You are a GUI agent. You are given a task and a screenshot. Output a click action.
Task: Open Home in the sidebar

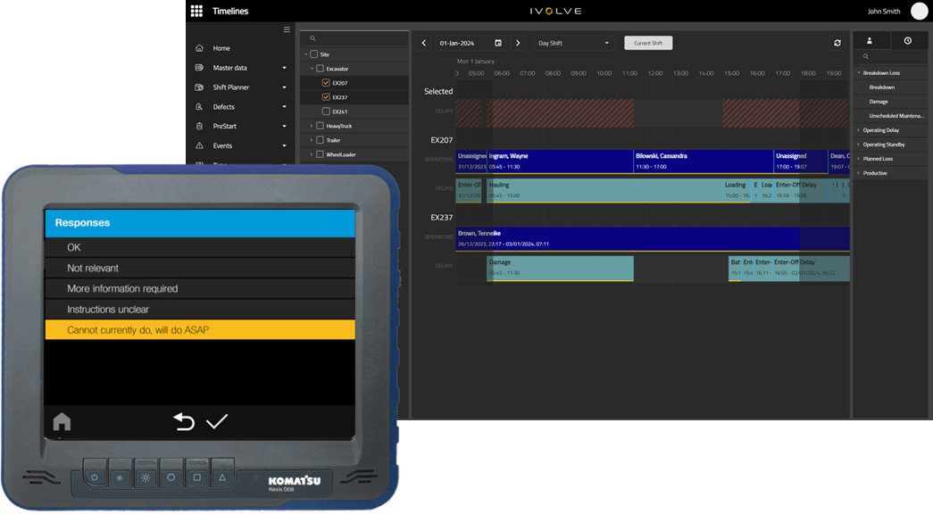(221, 48)
